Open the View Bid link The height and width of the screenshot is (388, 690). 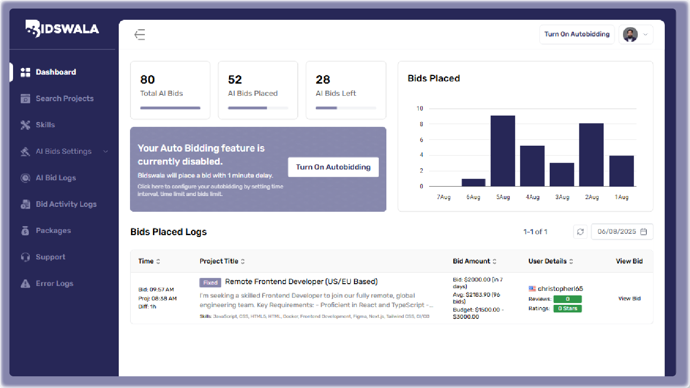629,298
